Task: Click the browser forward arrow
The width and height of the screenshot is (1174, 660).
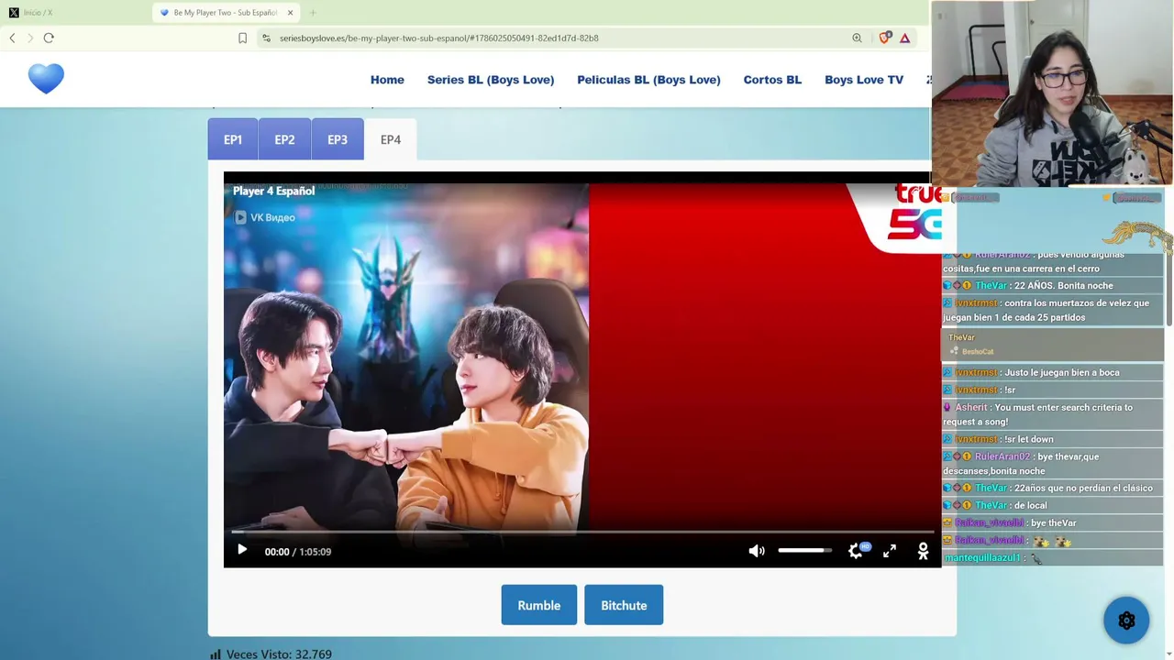Action: point(30,38)
